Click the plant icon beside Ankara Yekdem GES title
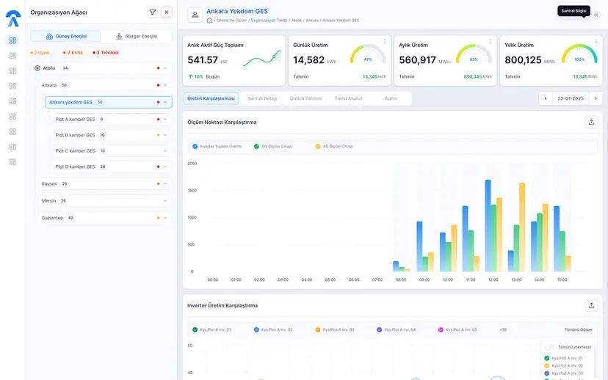This screenshot has height=380, width=608. (x=195, y=15)
